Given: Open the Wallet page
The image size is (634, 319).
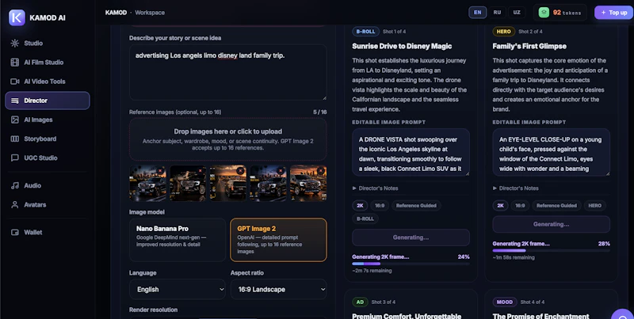Looking at the screenshot, I should pos(48,232).
